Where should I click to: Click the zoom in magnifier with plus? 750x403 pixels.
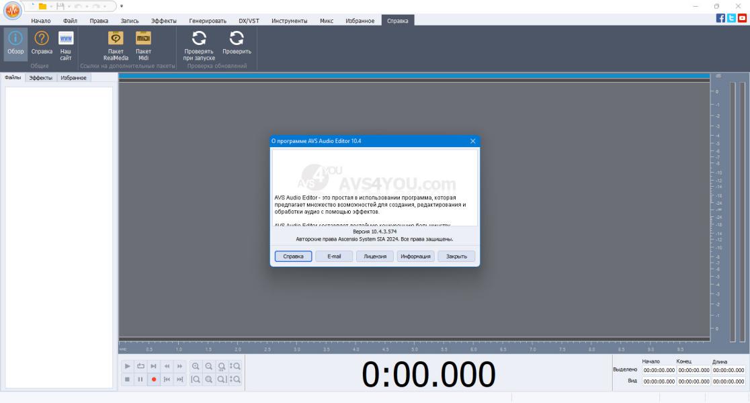(196, 366)
